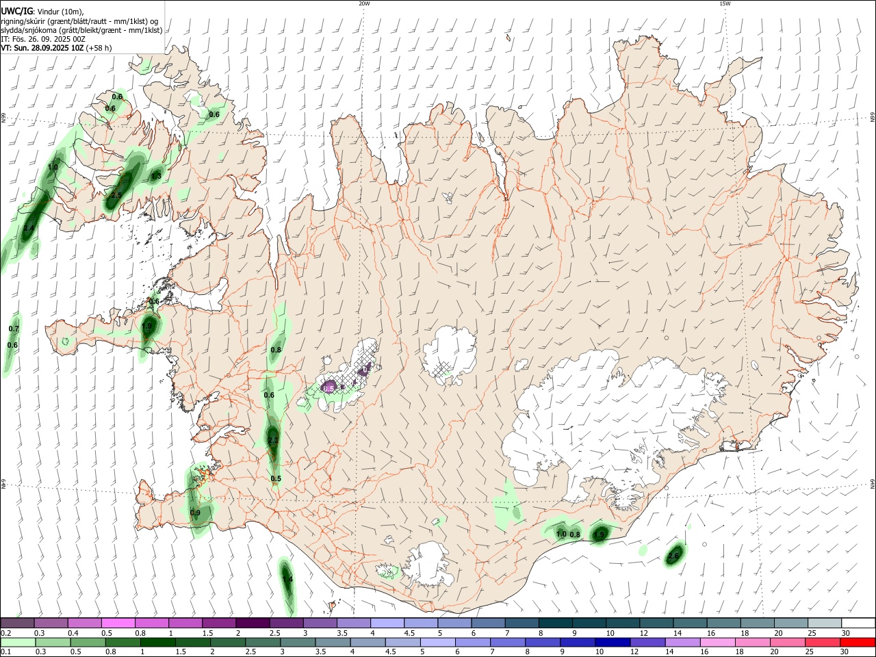Select the rigning/skúrir legend description line

click(79, 21)
